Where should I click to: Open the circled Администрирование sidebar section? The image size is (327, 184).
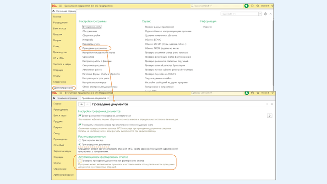[x=63, y=88]
